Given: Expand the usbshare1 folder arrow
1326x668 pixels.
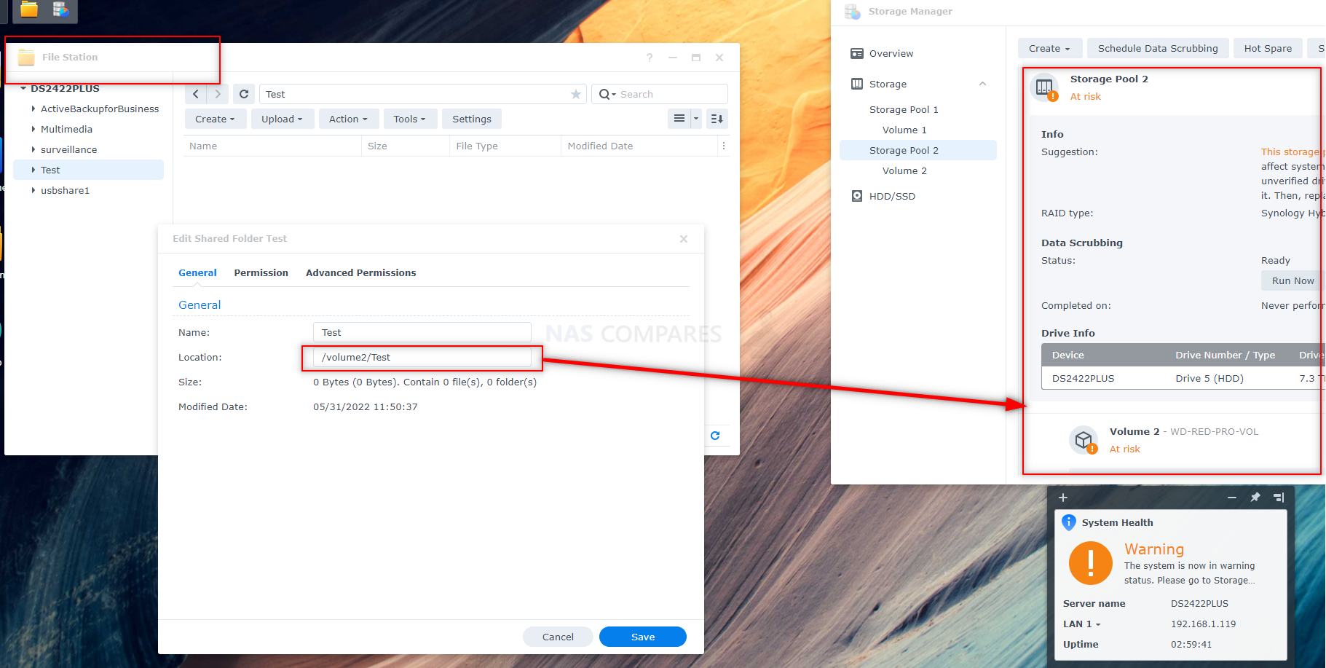Looking at the screenshot, I should tap(33, 190).
